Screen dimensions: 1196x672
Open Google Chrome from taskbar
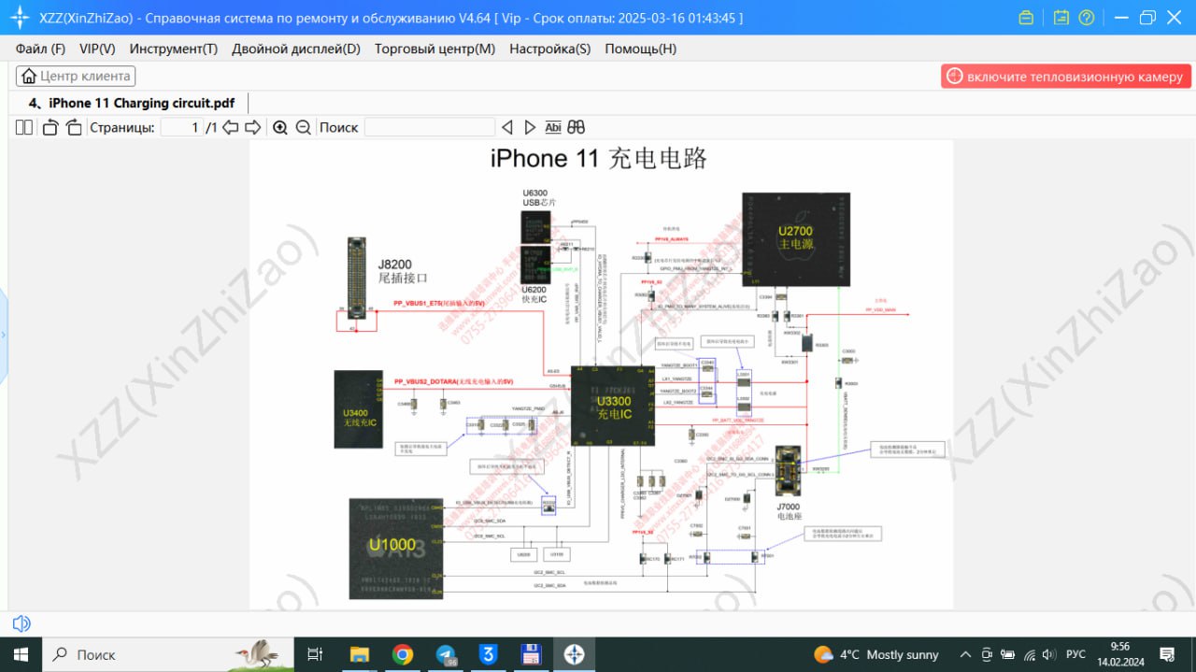[x=403, y=654]
